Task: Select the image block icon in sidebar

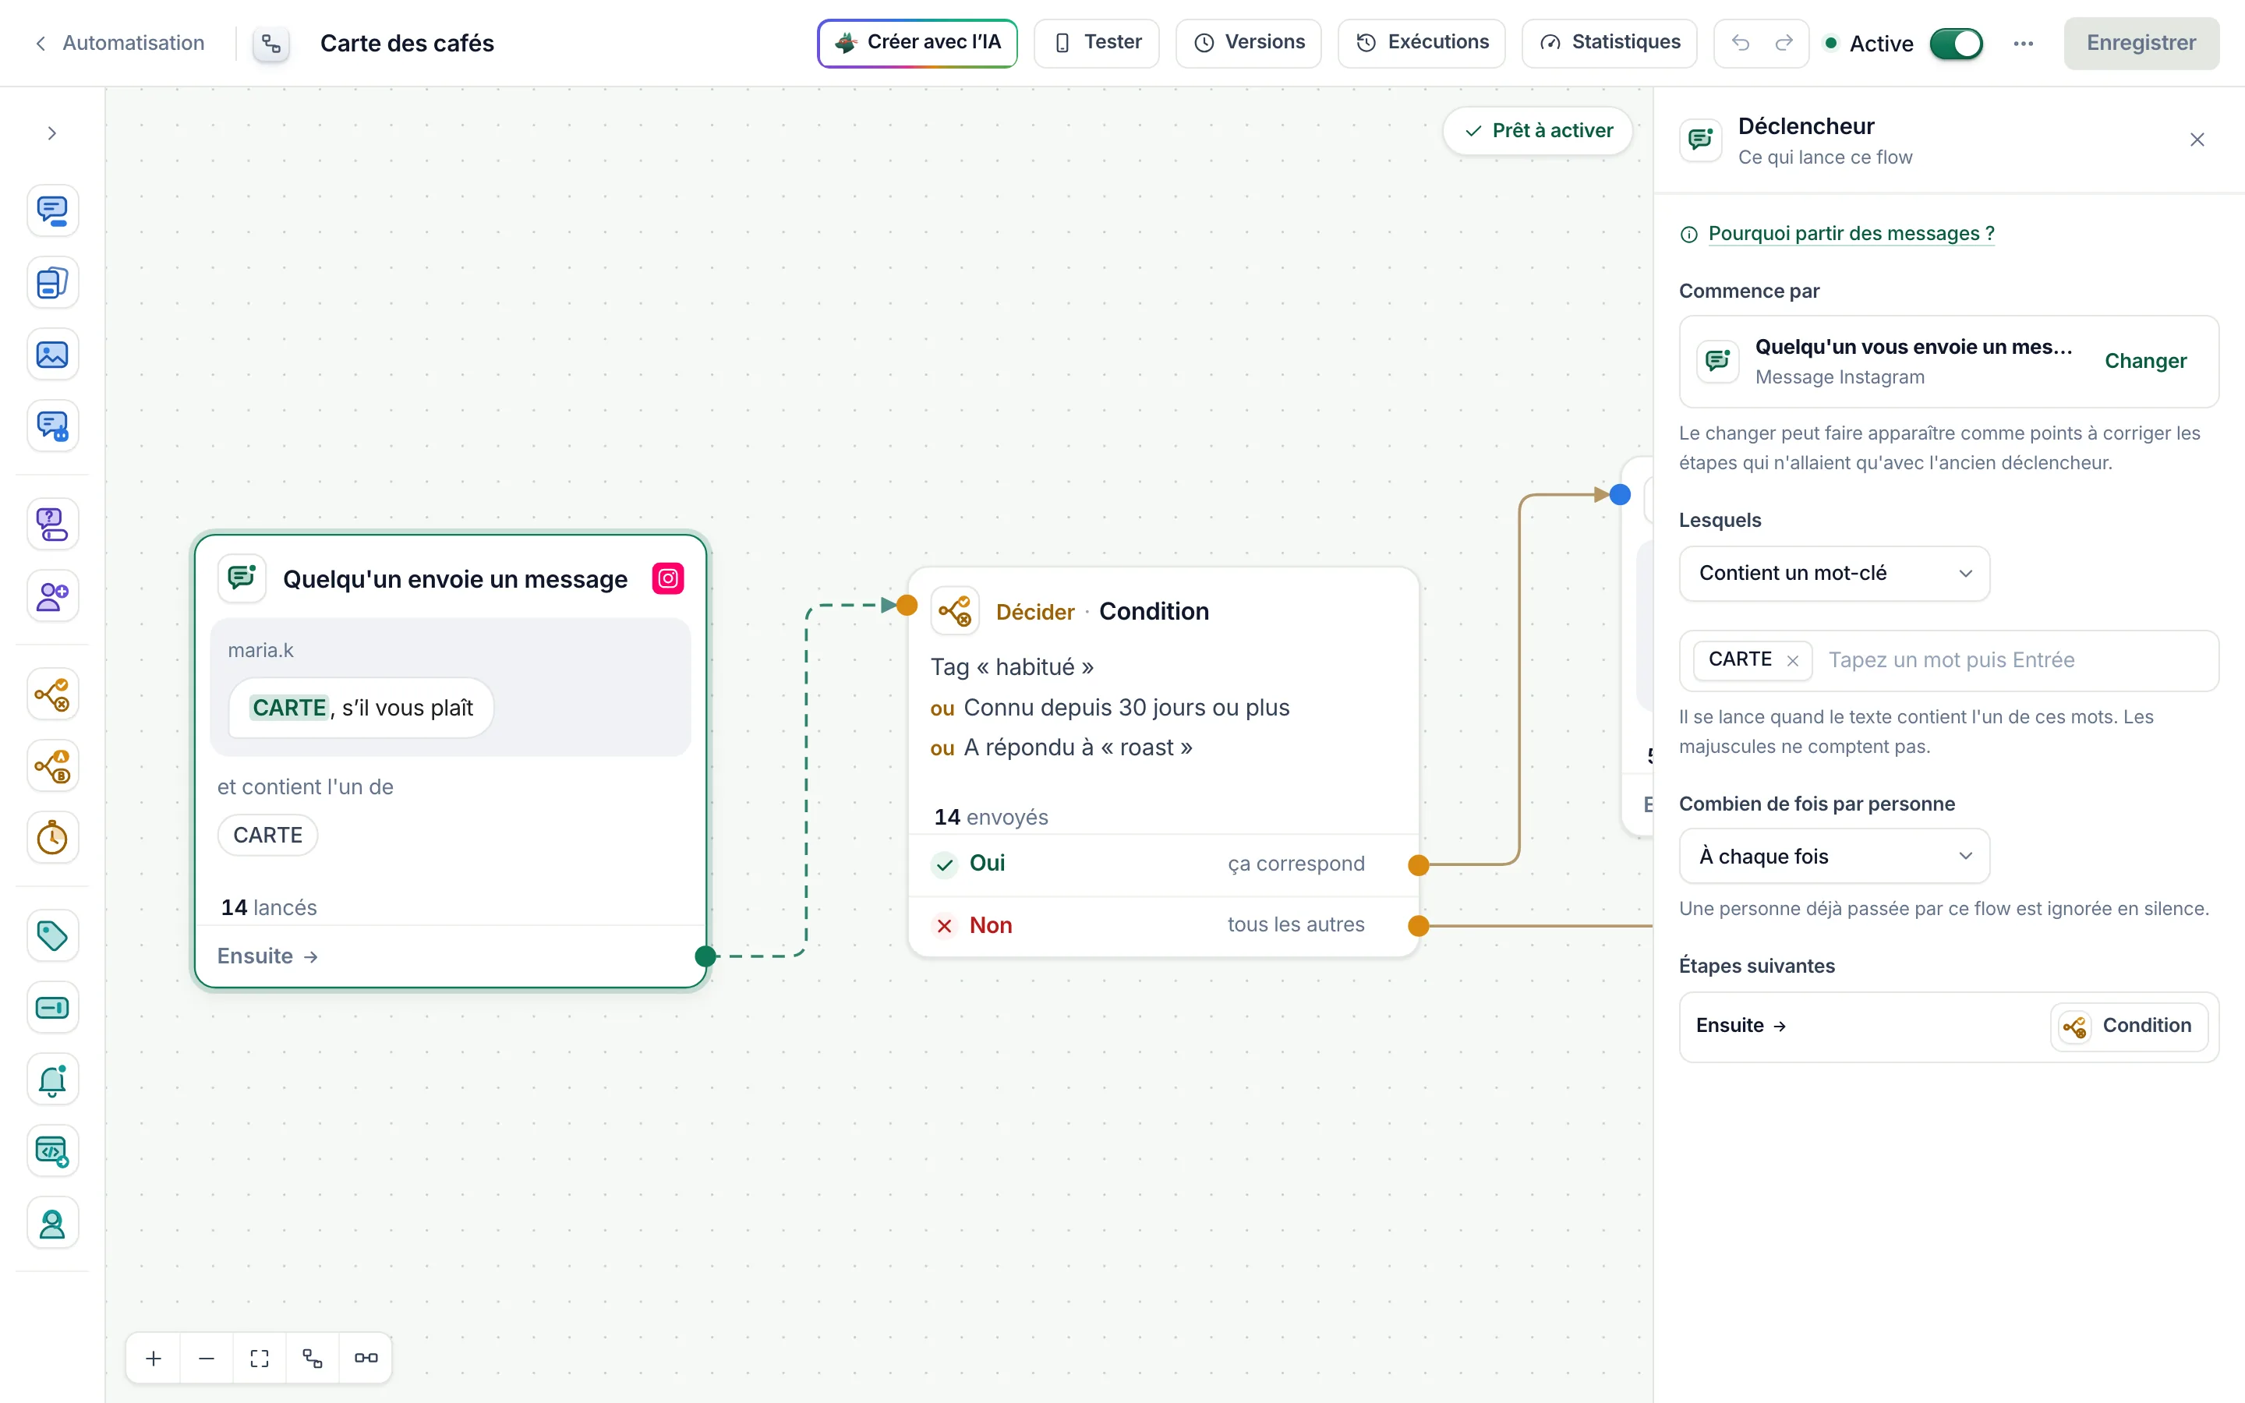Action: pos(52,355)
